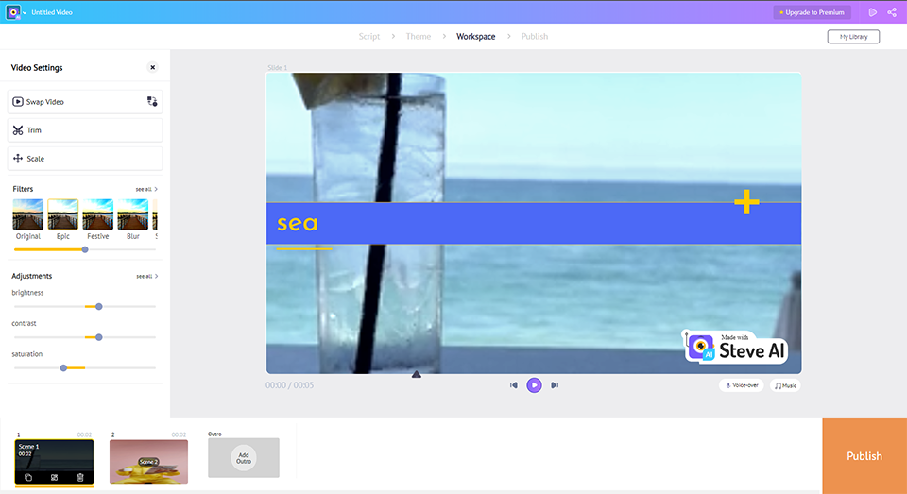This screenshot has width=907, height=494.
Task: Play the video preview
Action: (x=534, y=385)
